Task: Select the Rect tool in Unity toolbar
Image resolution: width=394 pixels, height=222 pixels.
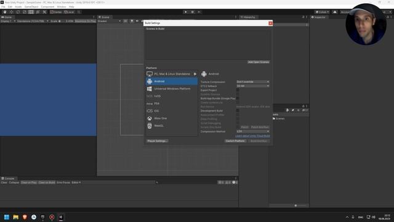Action: point(31,12)
